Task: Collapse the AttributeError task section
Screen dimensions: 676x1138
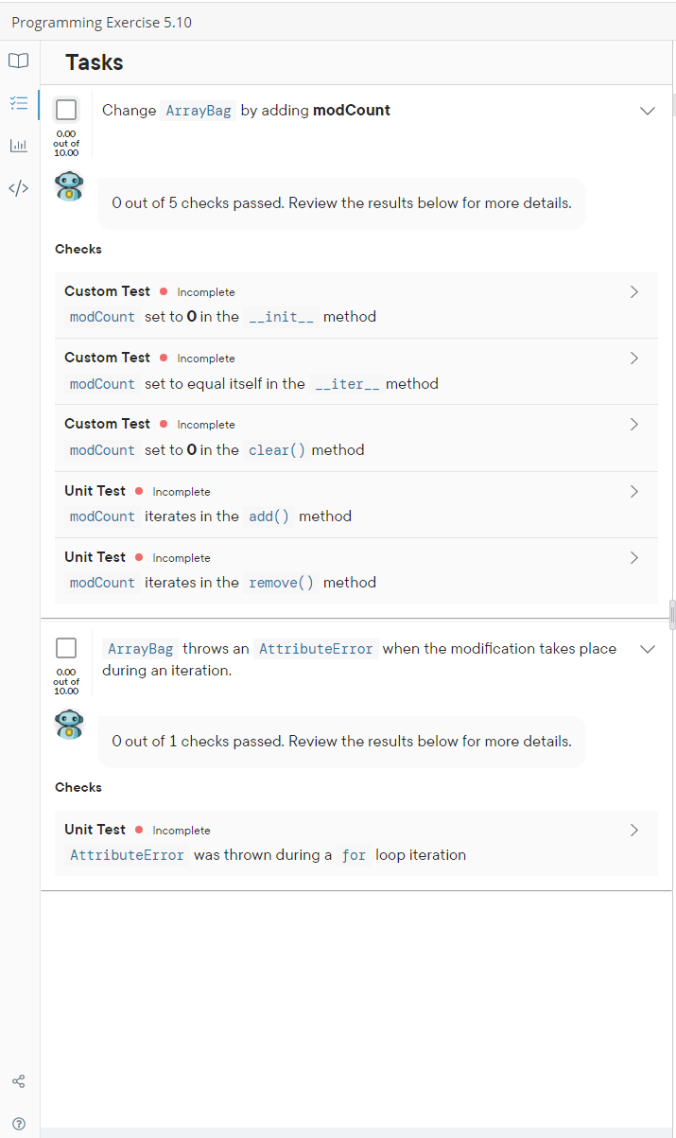Action: 648,649
